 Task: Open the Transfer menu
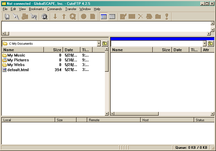[x=71, y=9]
